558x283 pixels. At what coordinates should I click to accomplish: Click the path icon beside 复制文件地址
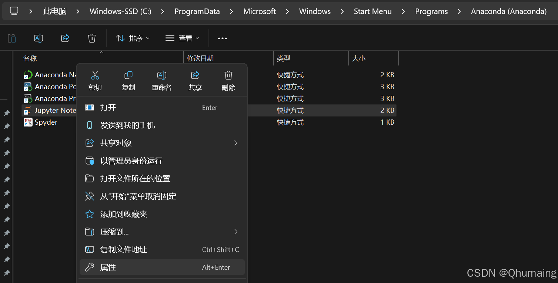point(90,249)
